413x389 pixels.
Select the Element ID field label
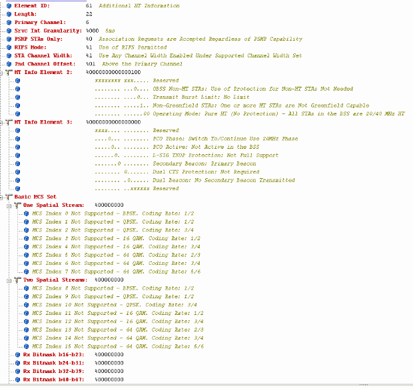pyautogui.click(x=32, y=6)
